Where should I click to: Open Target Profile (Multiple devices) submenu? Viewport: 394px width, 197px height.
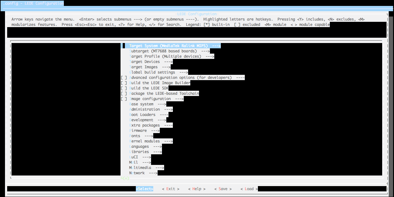coord(172,56)
